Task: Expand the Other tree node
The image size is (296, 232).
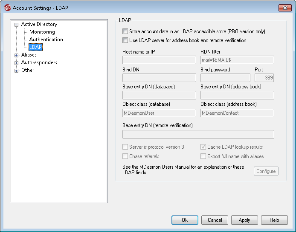Action: click(17, 71)
